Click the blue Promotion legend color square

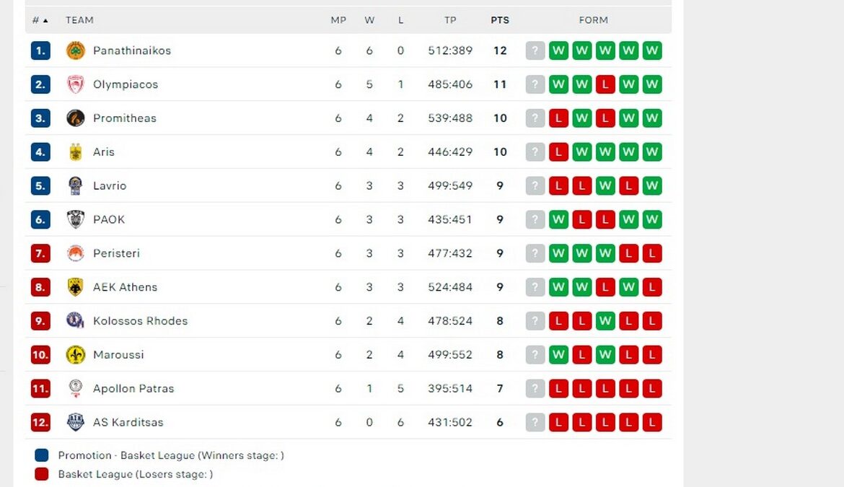pyautogui.click(x=42, y=455)
